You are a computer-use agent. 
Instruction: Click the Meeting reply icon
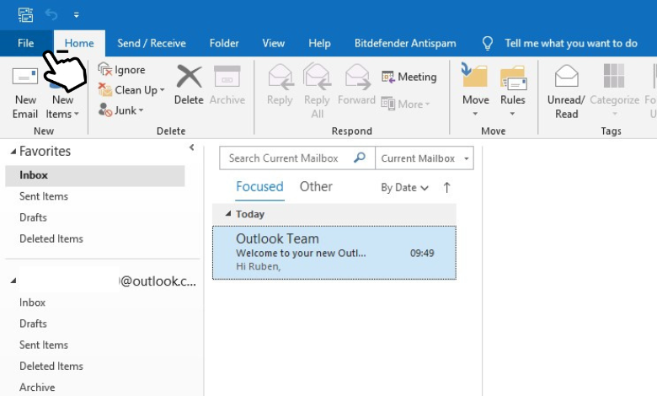[388, 77]
